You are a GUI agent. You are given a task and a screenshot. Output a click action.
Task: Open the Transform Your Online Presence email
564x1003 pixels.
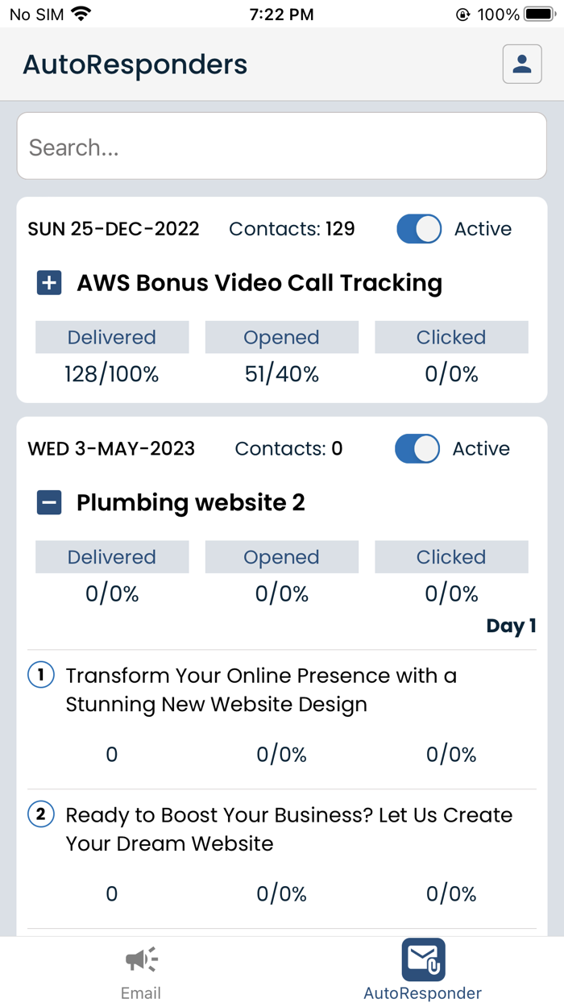tap(261, 690)
